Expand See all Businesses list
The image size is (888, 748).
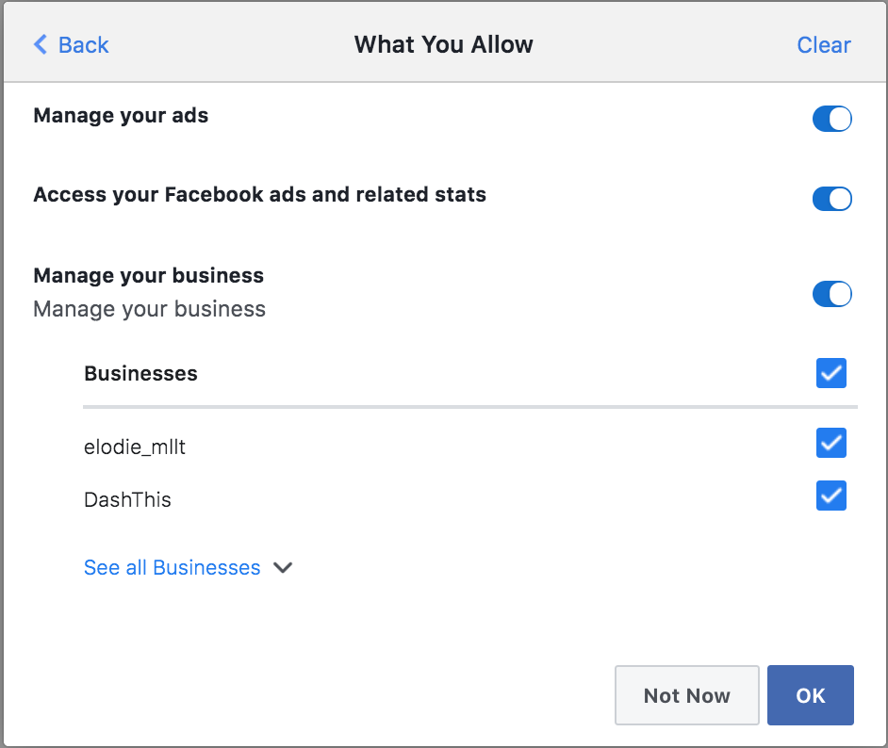coord(173,567)
